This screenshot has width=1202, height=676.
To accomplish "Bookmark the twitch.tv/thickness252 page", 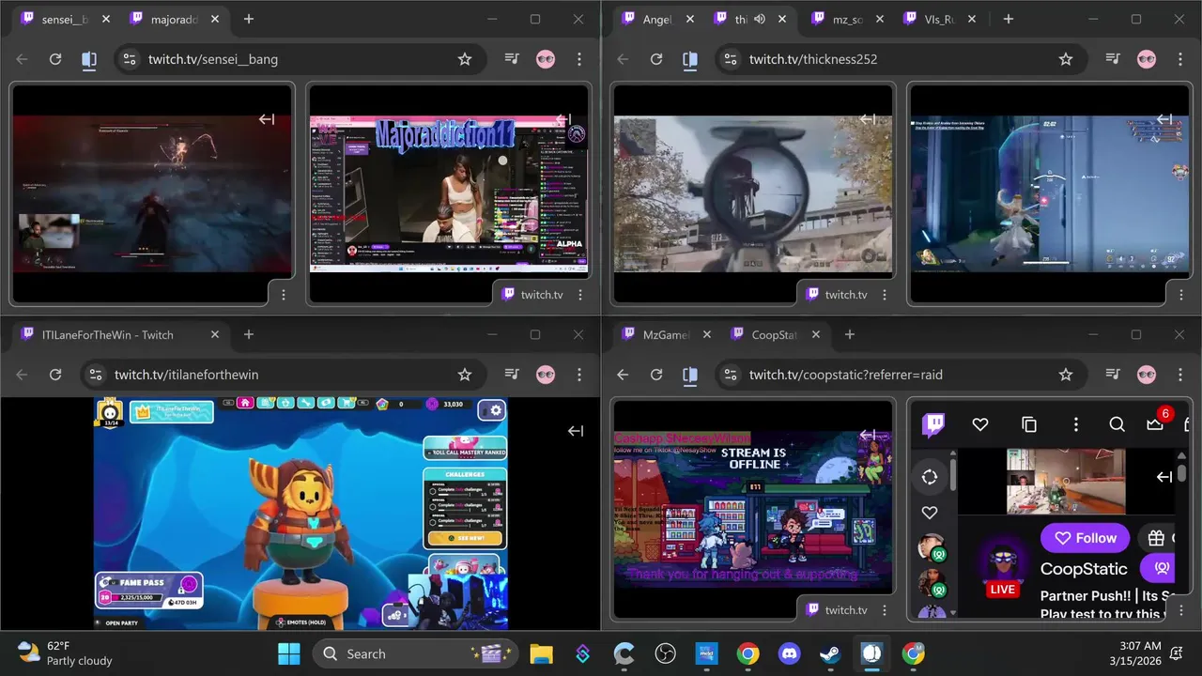I will click(x=1066, y=59).
